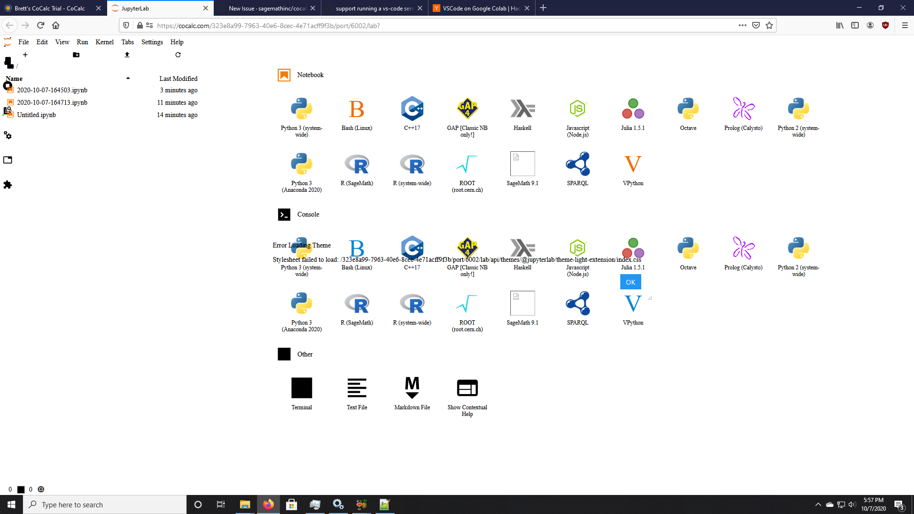Image resolution: width=914 pixels, height=514 pixels.
Task: Create a new Markdown File
Action: tap(412, 388)
